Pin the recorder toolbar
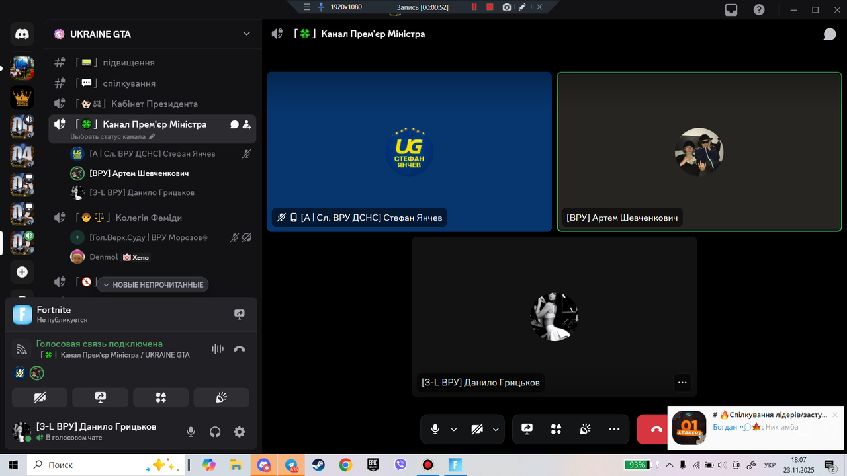 [321, 7]
